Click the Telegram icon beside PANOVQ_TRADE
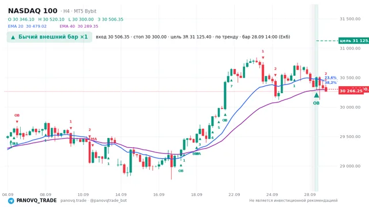Screen dimensions: 369x207 [x=11, y=201]
